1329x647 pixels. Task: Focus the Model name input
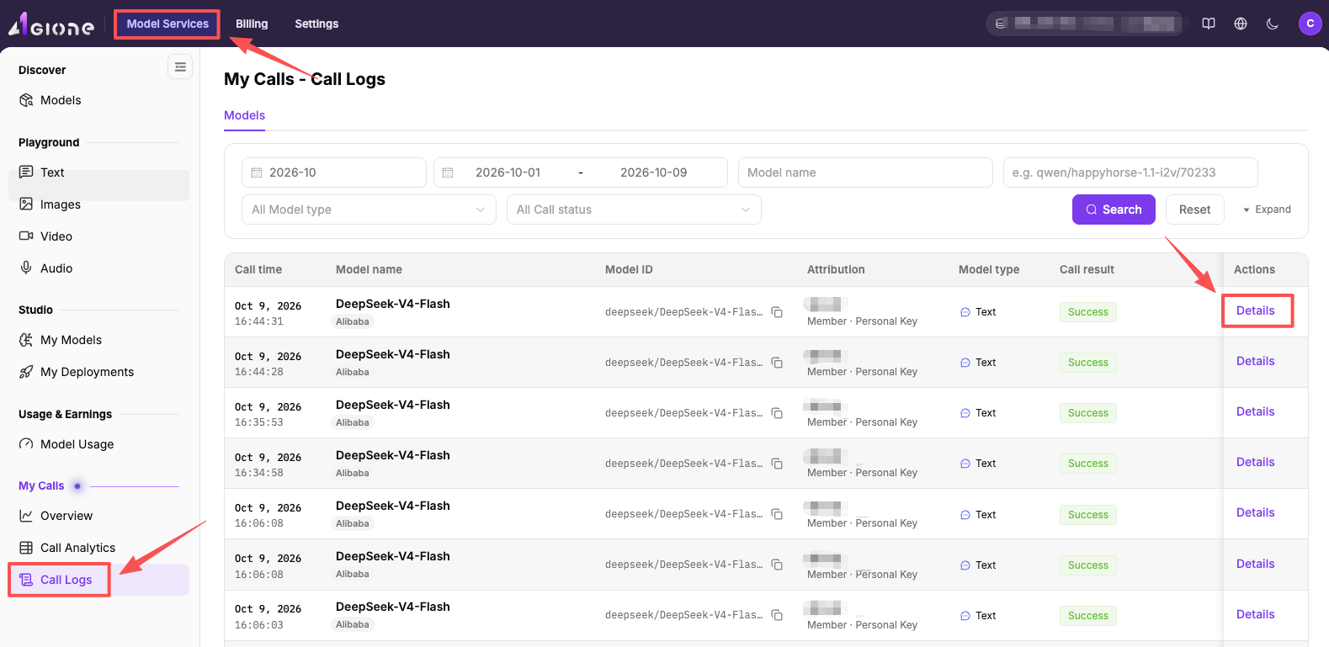[865, 172]
